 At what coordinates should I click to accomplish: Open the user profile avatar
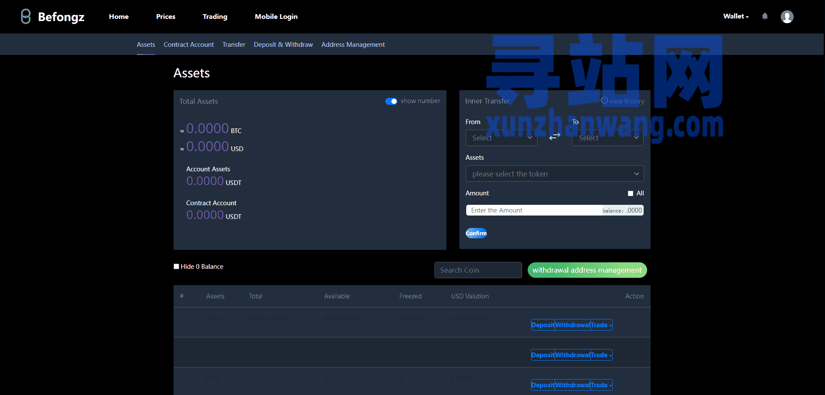click(x=787, y=17)
